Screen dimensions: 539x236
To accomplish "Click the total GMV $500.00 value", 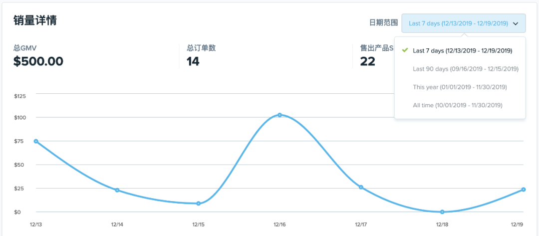I will [x=38, y=61].
